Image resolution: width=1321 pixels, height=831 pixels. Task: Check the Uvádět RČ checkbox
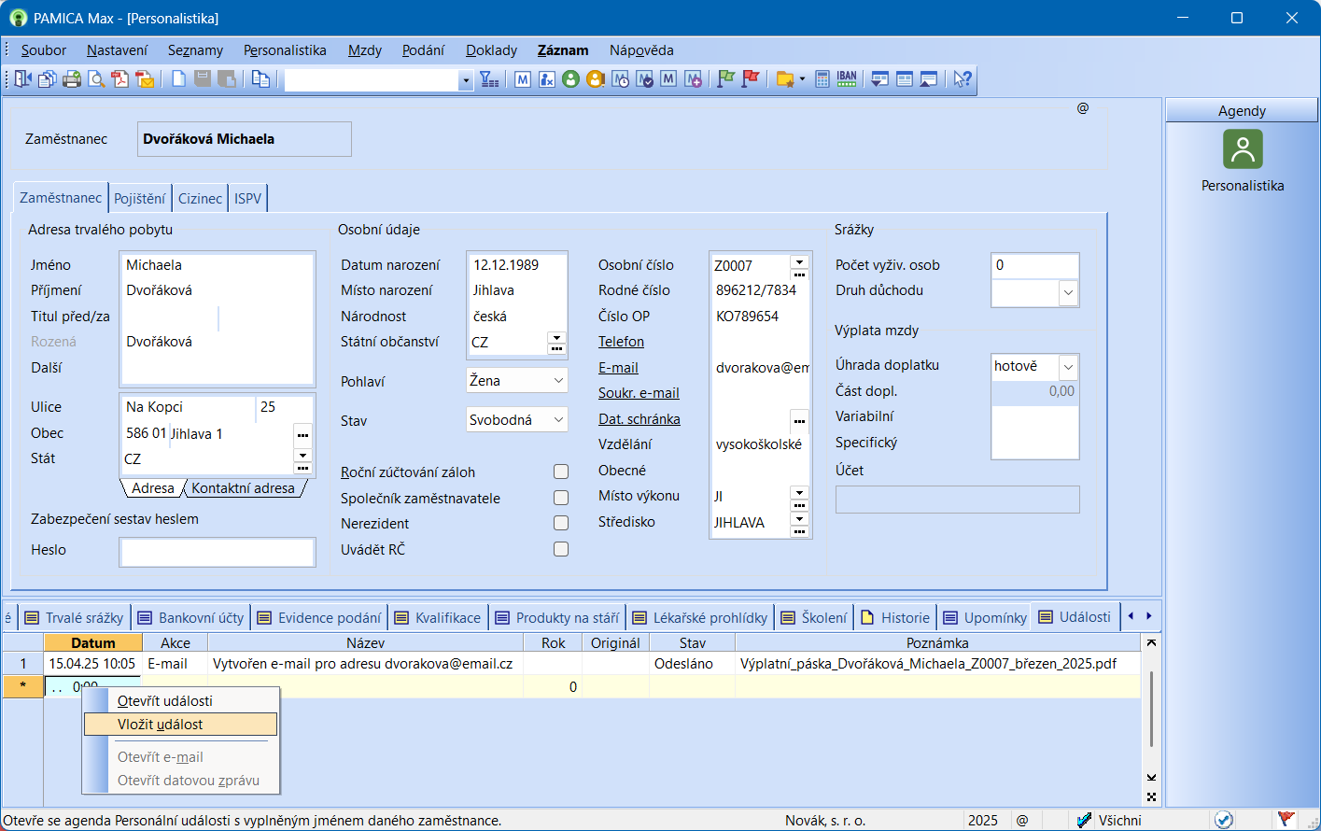[x=561, y=549]
